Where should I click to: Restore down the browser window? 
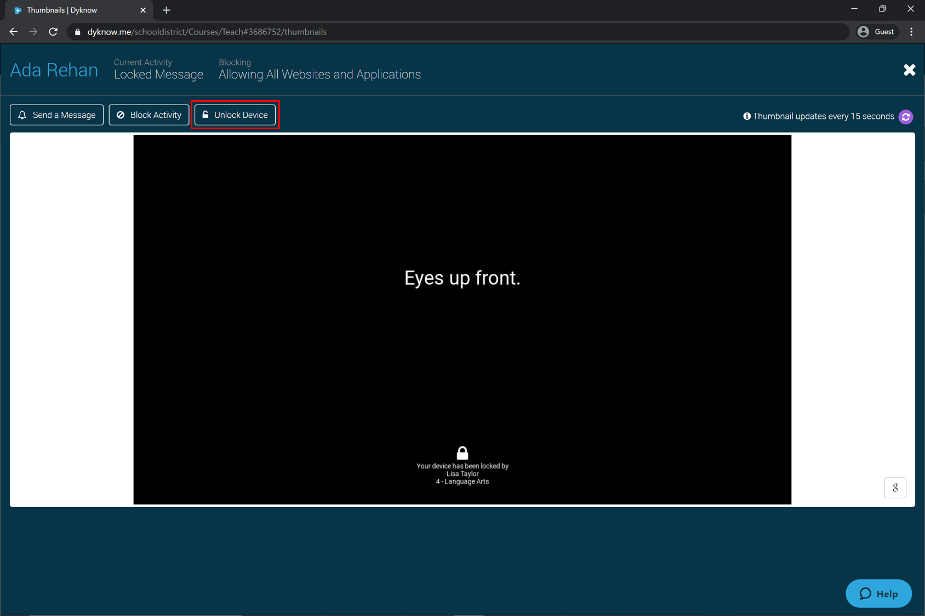point(882,9)
